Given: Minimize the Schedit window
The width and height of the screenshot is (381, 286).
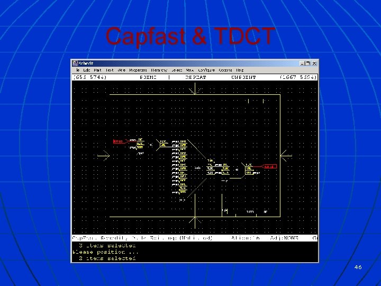Looking at the screenshot, I should [302, 63].
